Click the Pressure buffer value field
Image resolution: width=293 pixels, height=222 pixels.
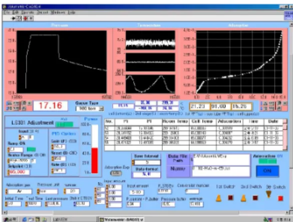pyautogui.click(x=168, y=204)
